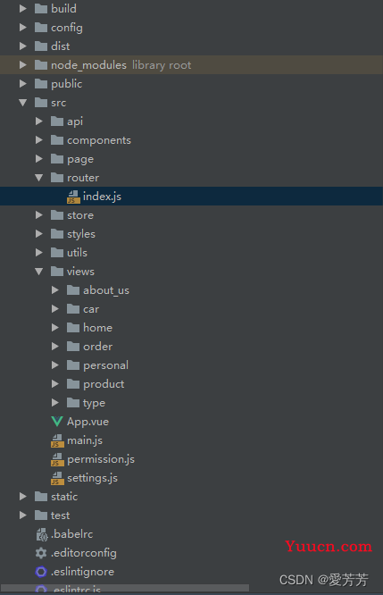Click the JS icon beside permission.js
Screen dimensions: 383x595
[57, 459]
